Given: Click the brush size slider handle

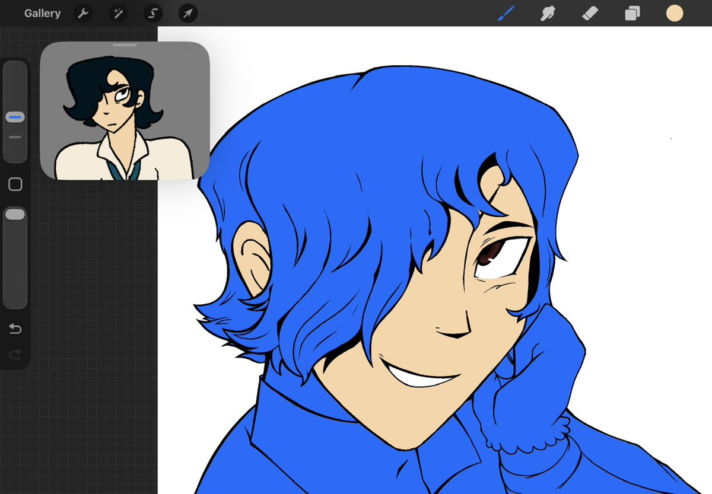Looking at the screenshot, I should 15,117.
